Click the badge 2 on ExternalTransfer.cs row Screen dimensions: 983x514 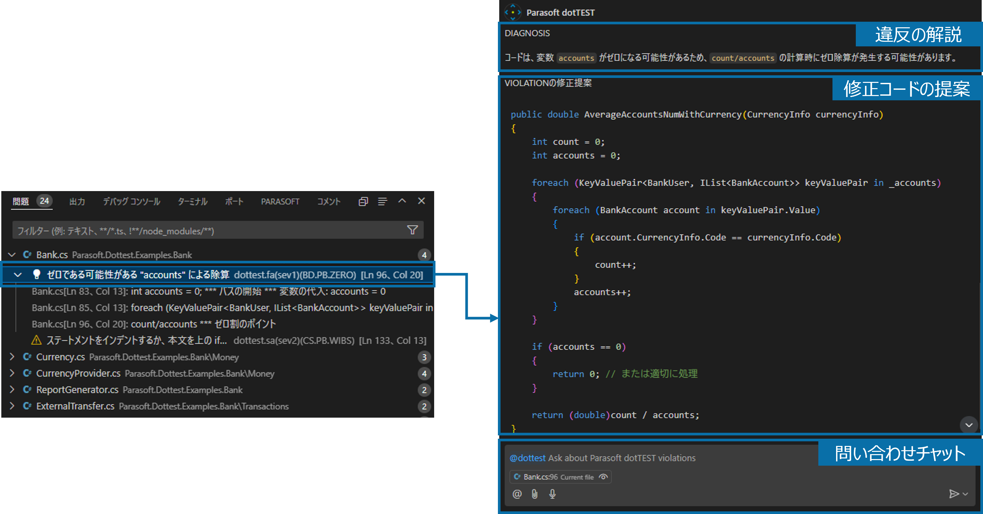click(424, 406)
